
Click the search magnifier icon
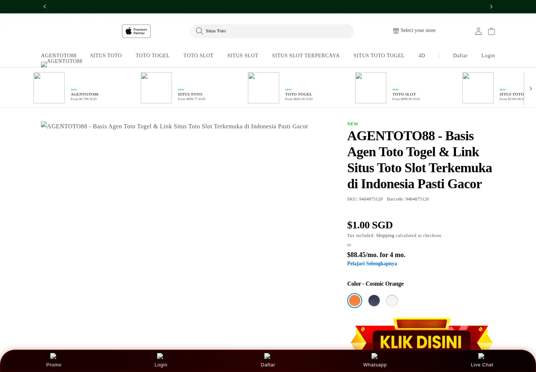point(200,31)
